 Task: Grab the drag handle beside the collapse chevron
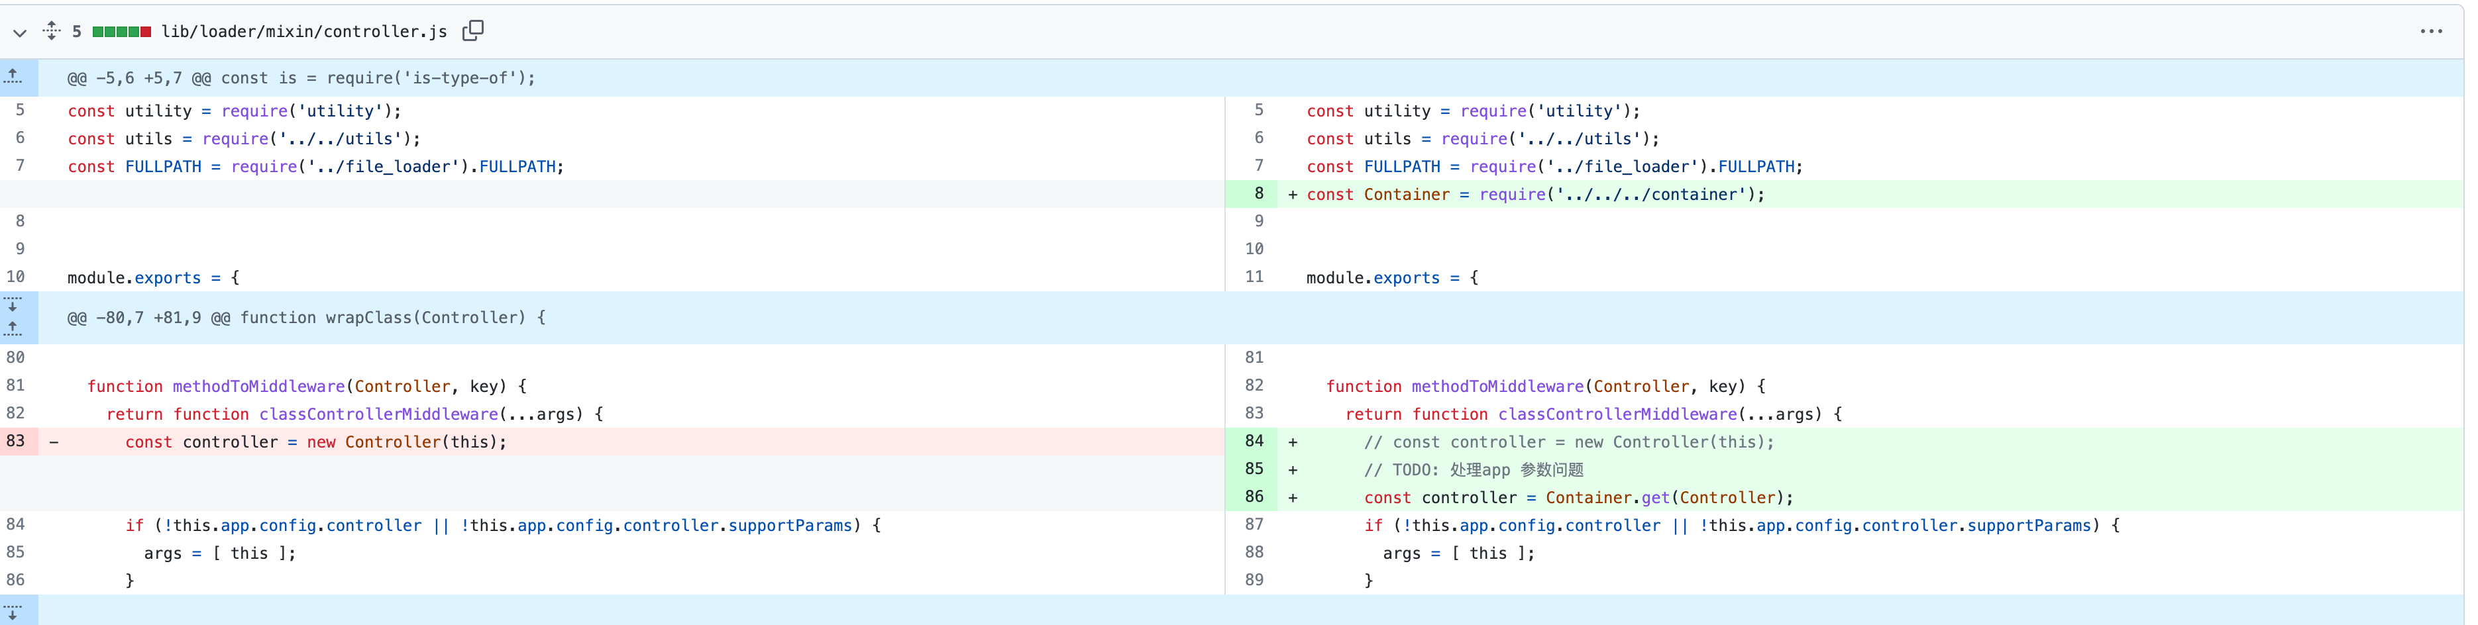tap(52, 32)
